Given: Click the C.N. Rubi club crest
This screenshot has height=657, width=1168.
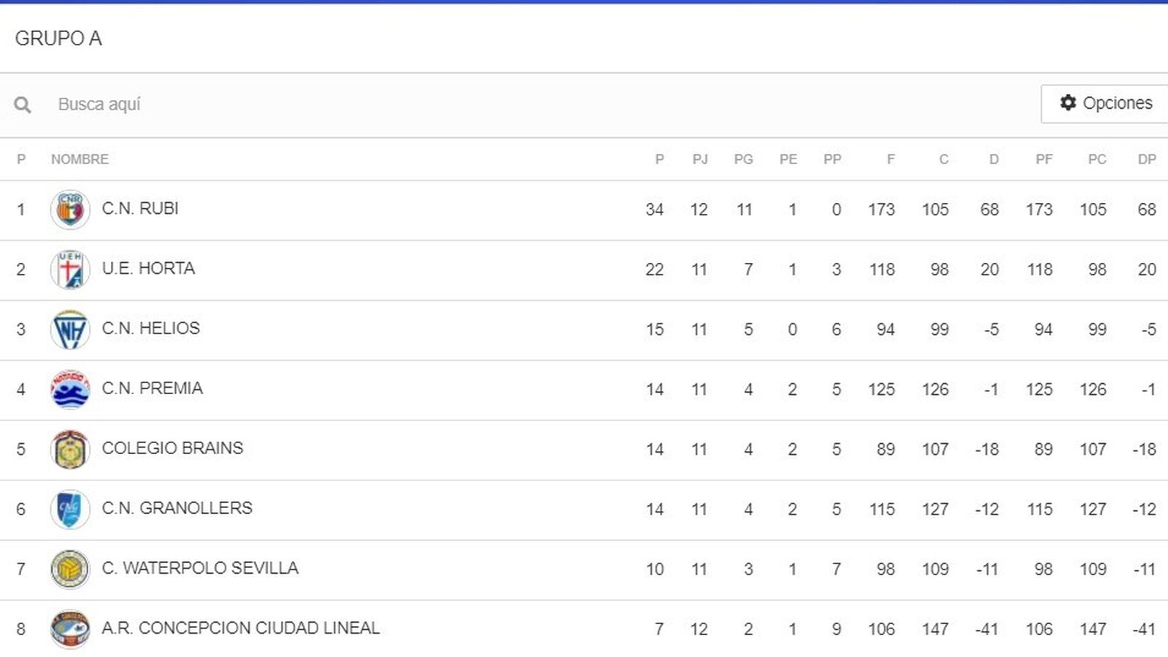Looking at the screenshot, I should [x=70, y=210].
